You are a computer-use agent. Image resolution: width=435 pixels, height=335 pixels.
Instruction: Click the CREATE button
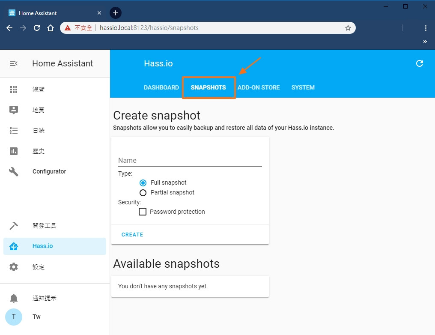click(x=132, y=234)
